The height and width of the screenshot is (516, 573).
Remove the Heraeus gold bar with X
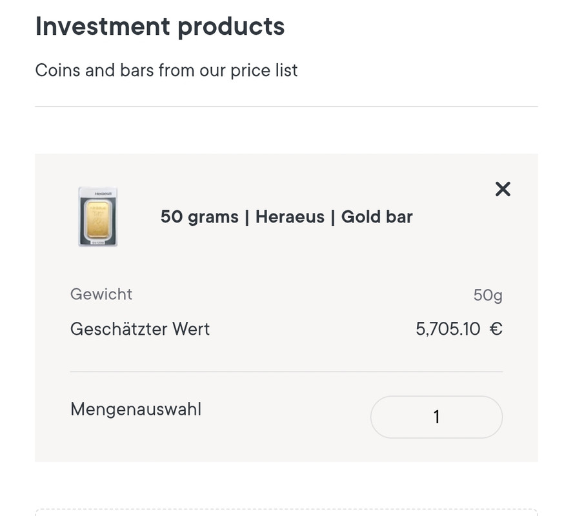[502, 189]
